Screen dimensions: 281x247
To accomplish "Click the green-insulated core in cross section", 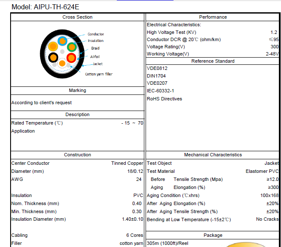I will click(x=72, y=47).
